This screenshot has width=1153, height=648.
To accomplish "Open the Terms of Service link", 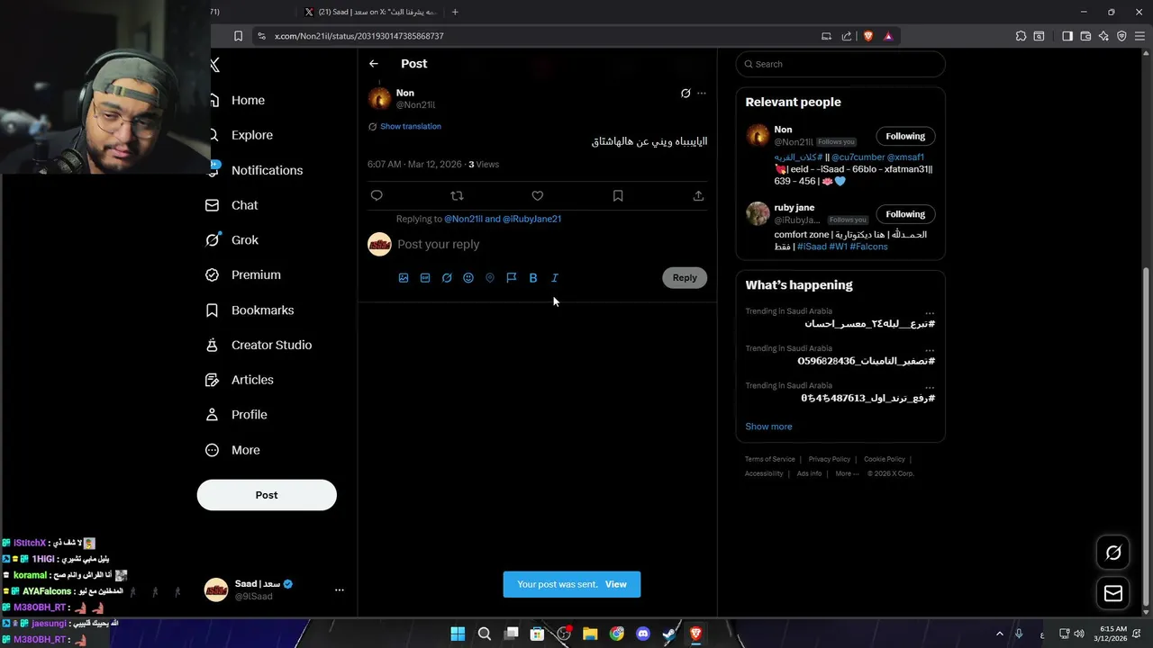I will [x=770, y=459].
